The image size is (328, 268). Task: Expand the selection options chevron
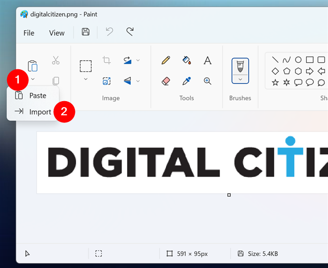click(86, 79)
